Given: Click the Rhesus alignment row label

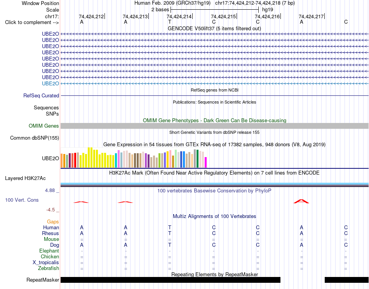Looking at the screenshot, I should coord(50,233).
